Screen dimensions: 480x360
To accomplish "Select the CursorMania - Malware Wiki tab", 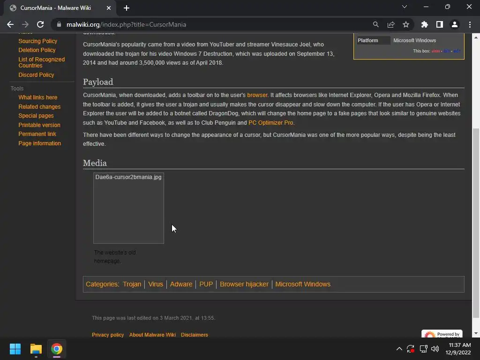I will (x=56, y=8).
